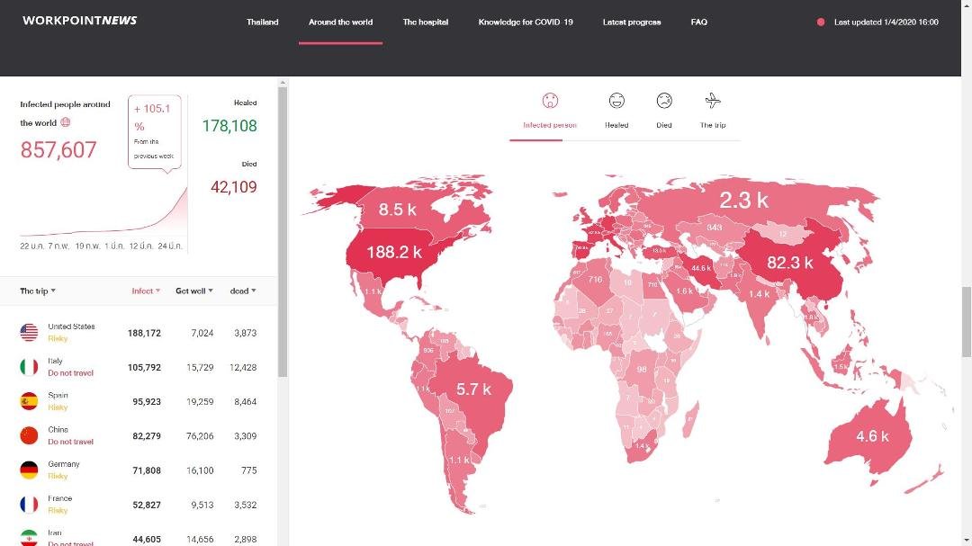Click the United States flag icon

click(x=29, y=333)
